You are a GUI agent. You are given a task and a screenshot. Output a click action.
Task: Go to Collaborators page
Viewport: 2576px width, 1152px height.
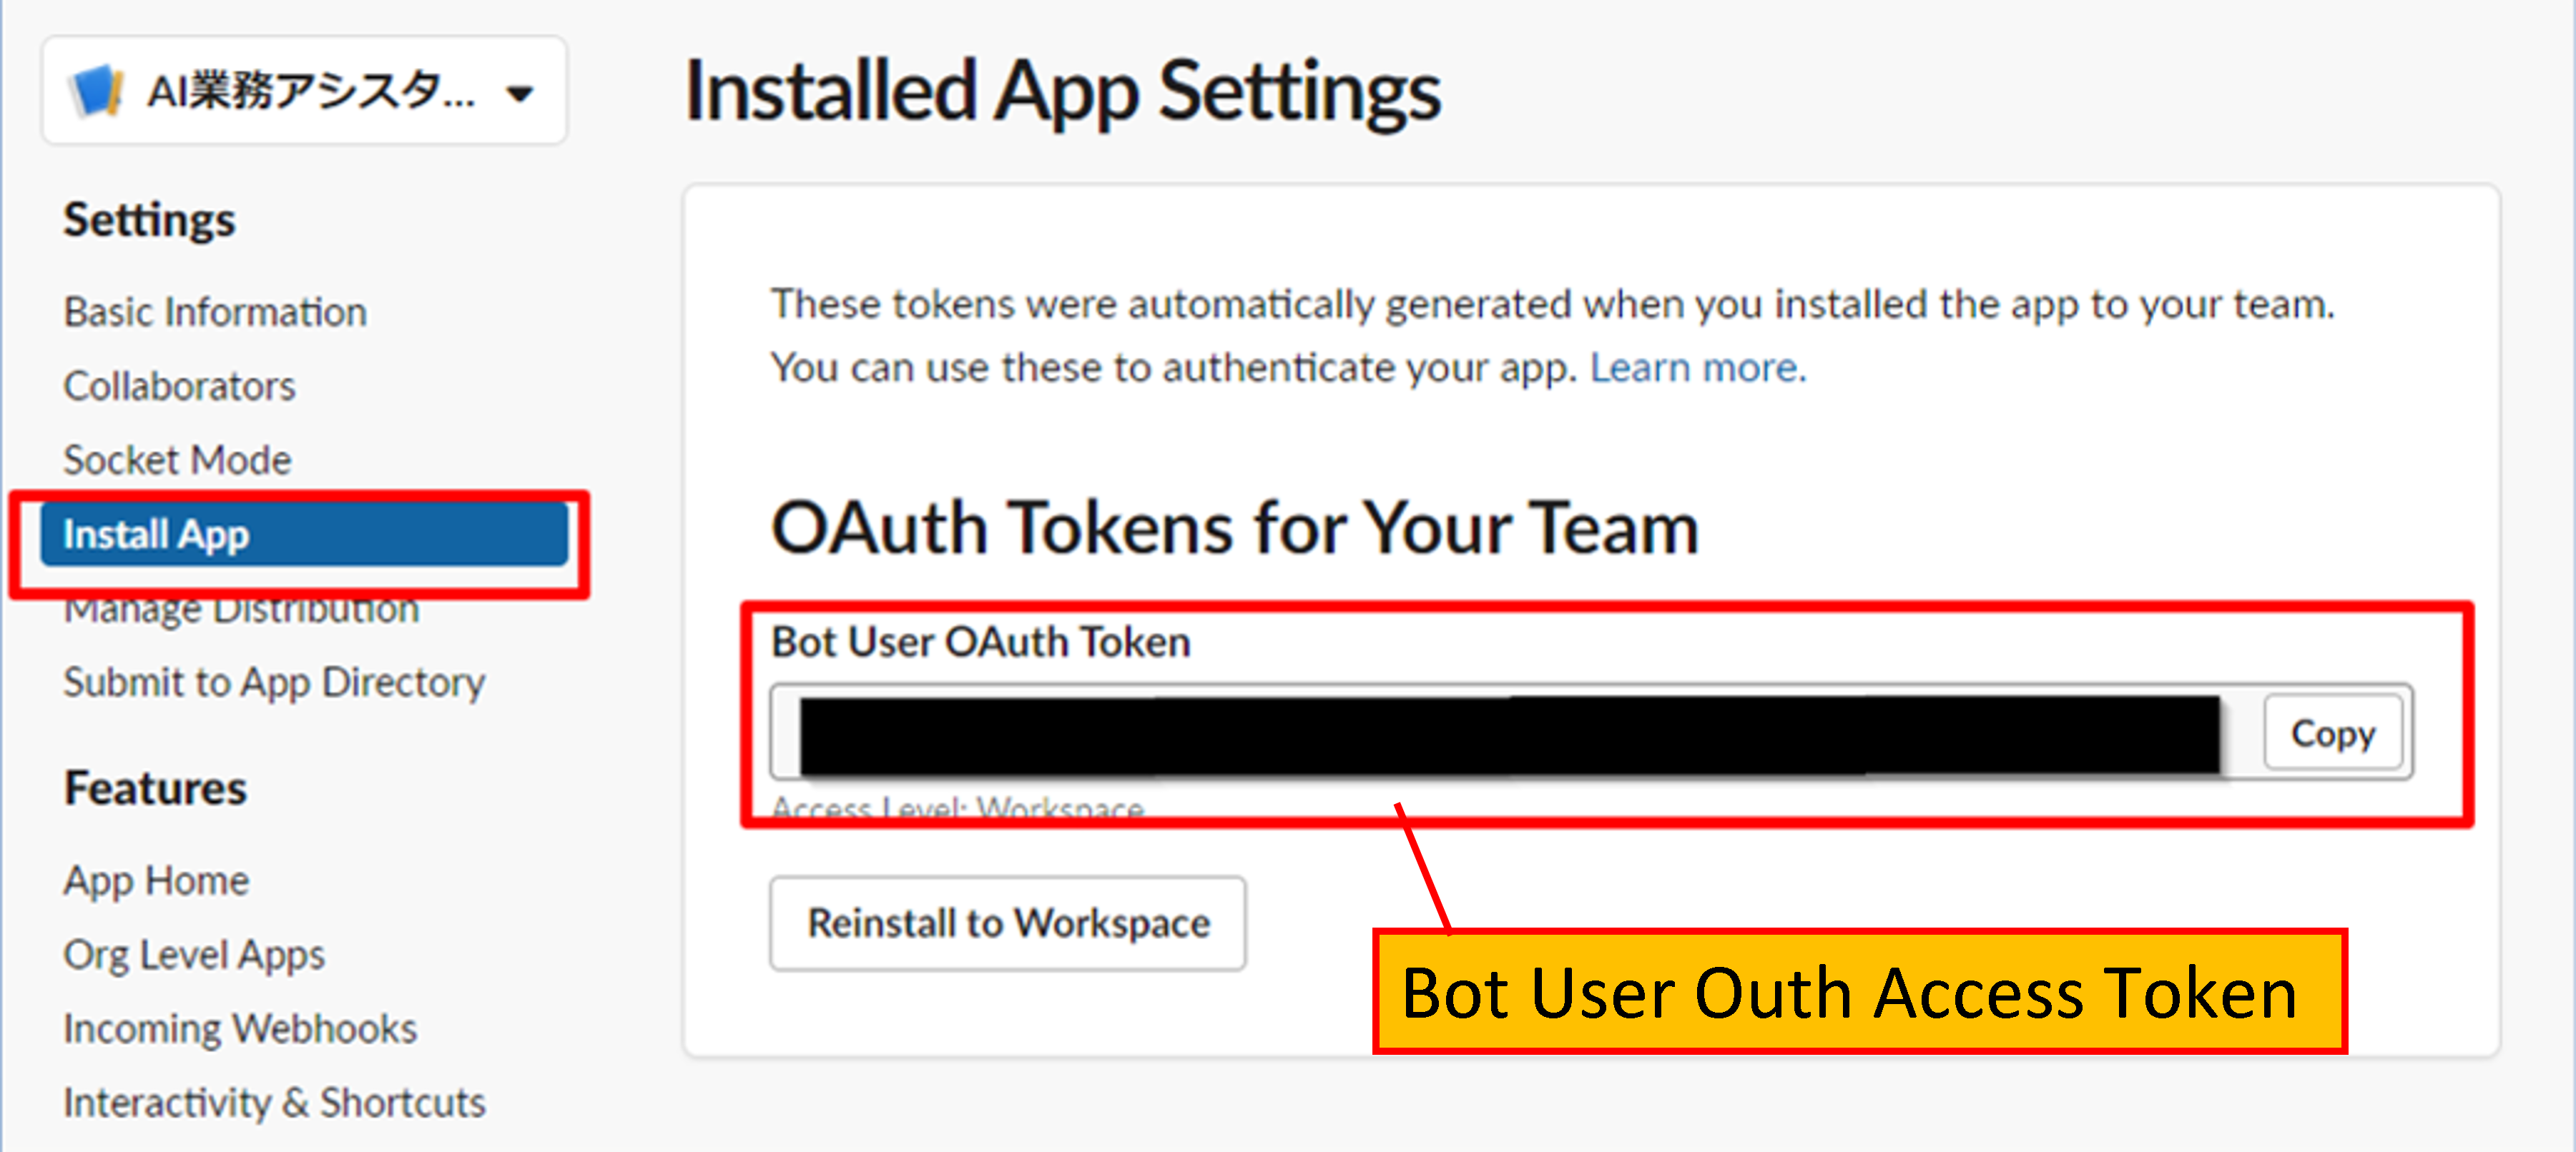click(x=179, y=386)
